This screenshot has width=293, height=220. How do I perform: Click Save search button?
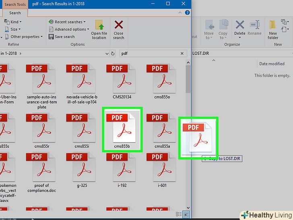[x=62, y=37]
